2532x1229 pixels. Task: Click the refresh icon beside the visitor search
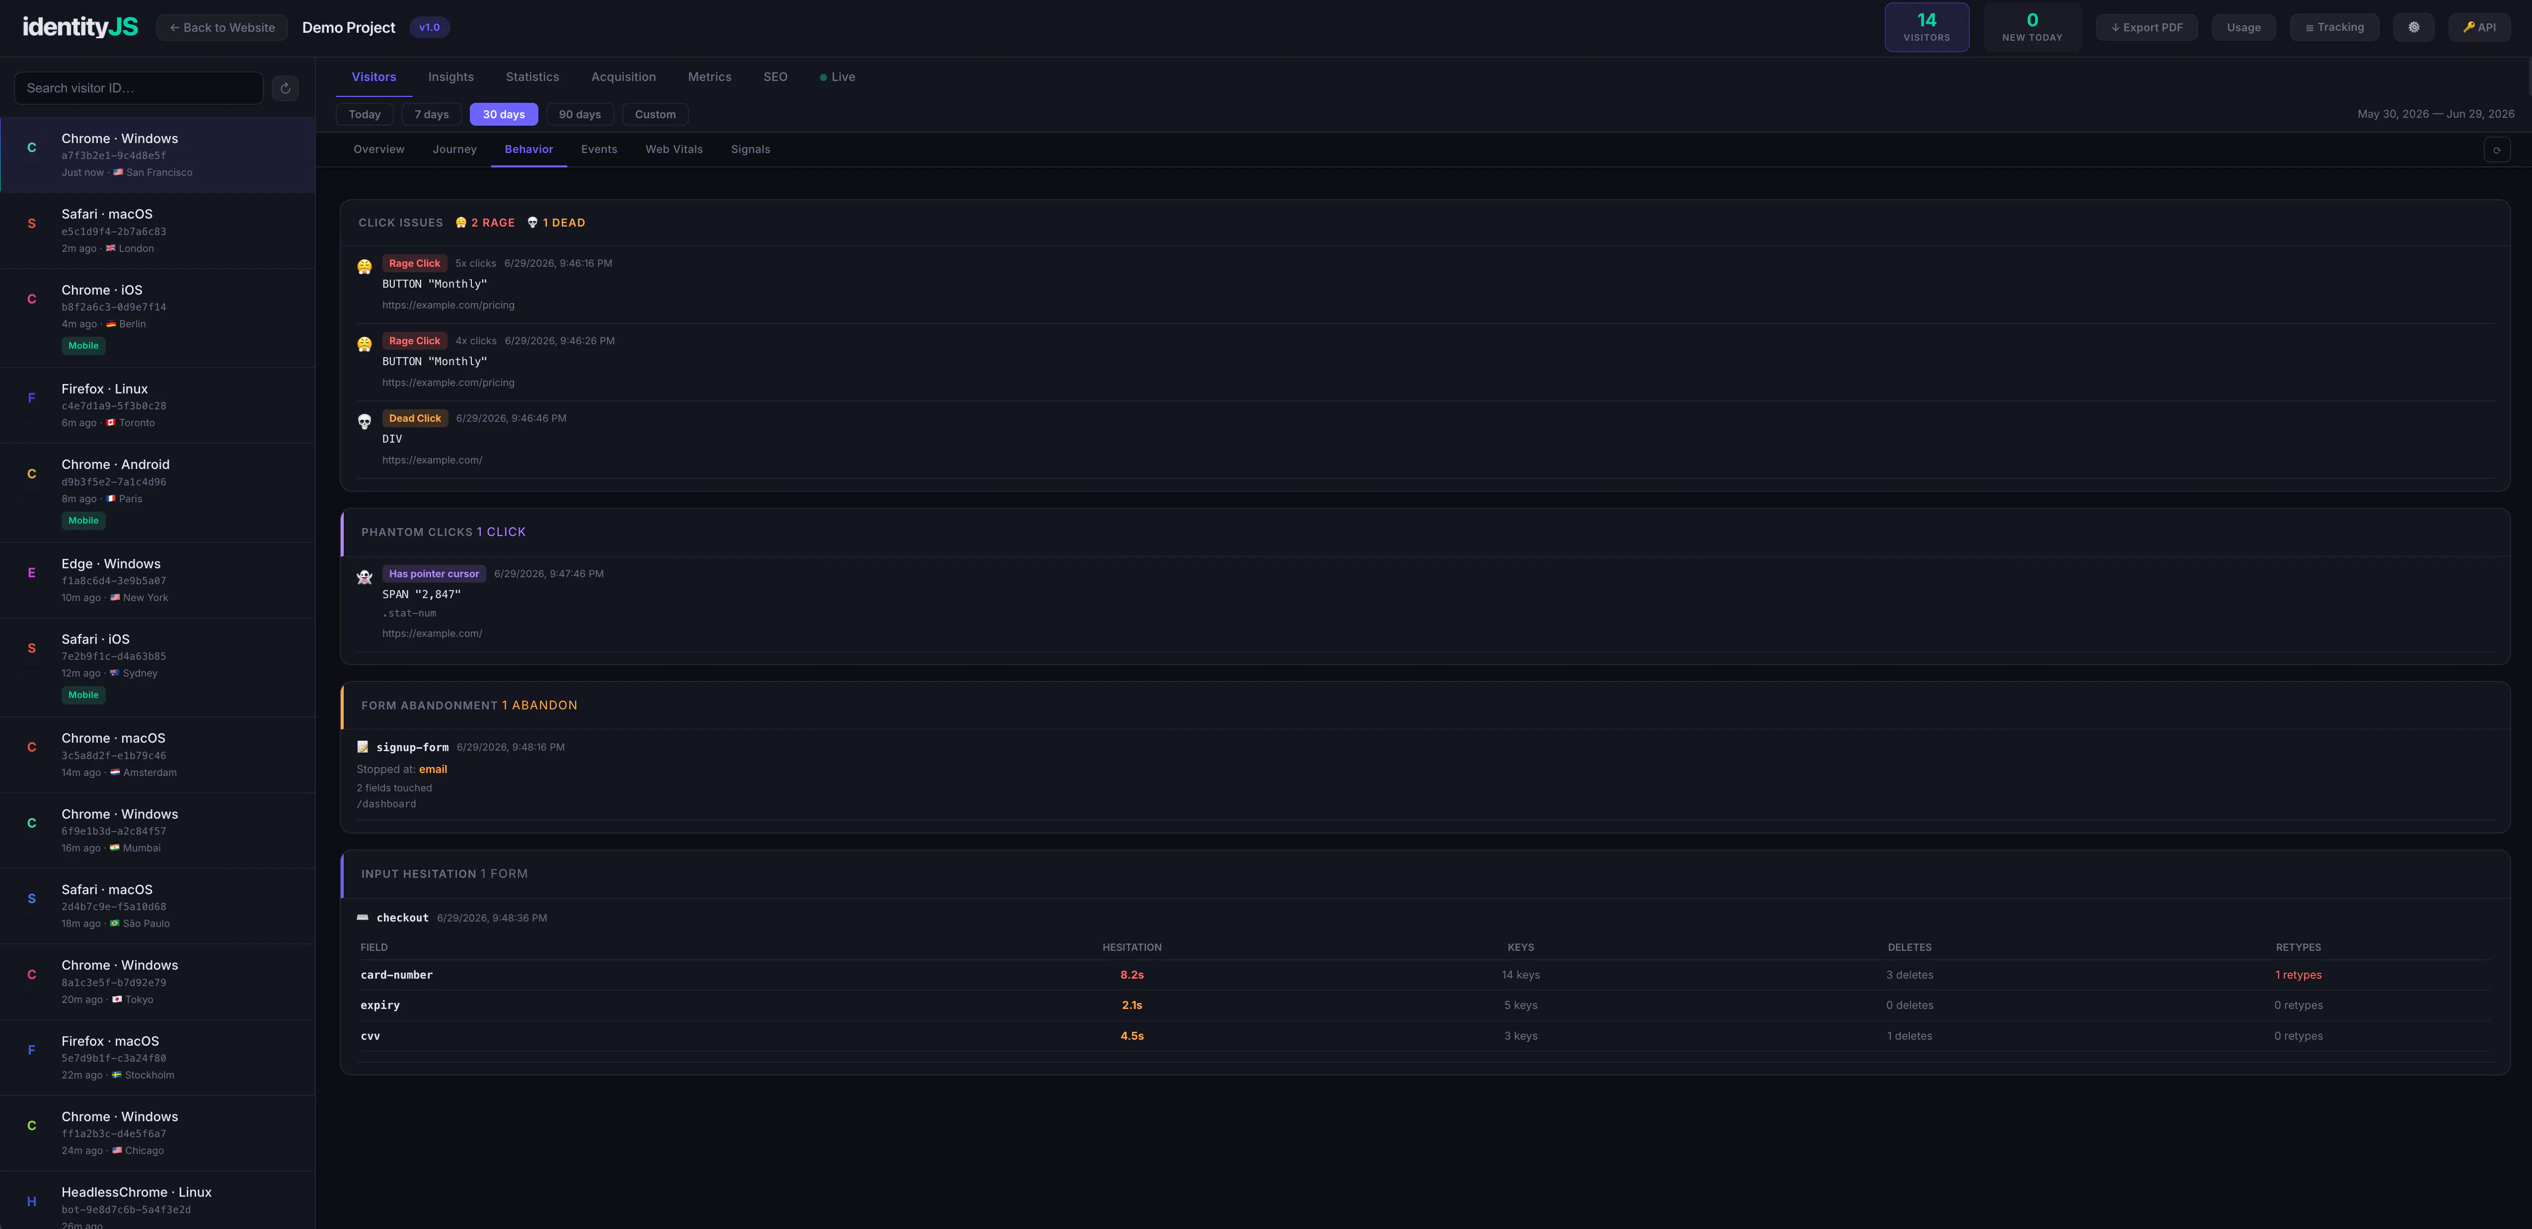(285, 88)
